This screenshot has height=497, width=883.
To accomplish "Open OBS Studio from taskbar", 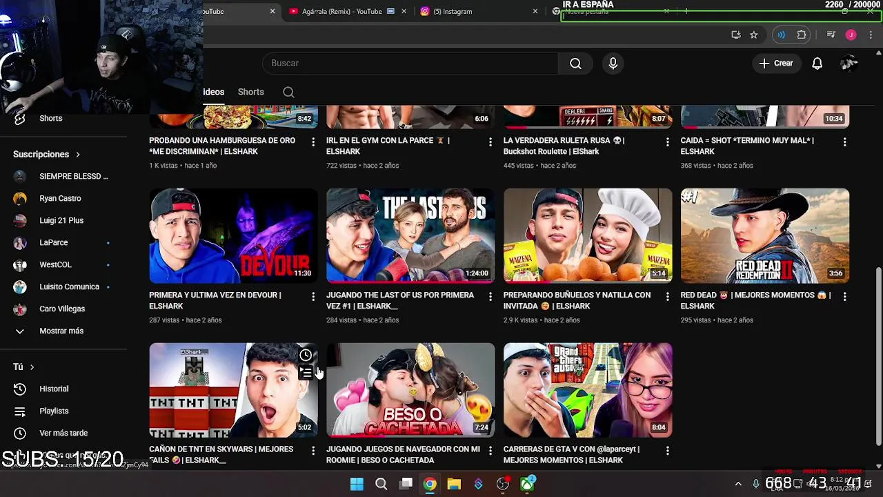I will click(503, 484).
